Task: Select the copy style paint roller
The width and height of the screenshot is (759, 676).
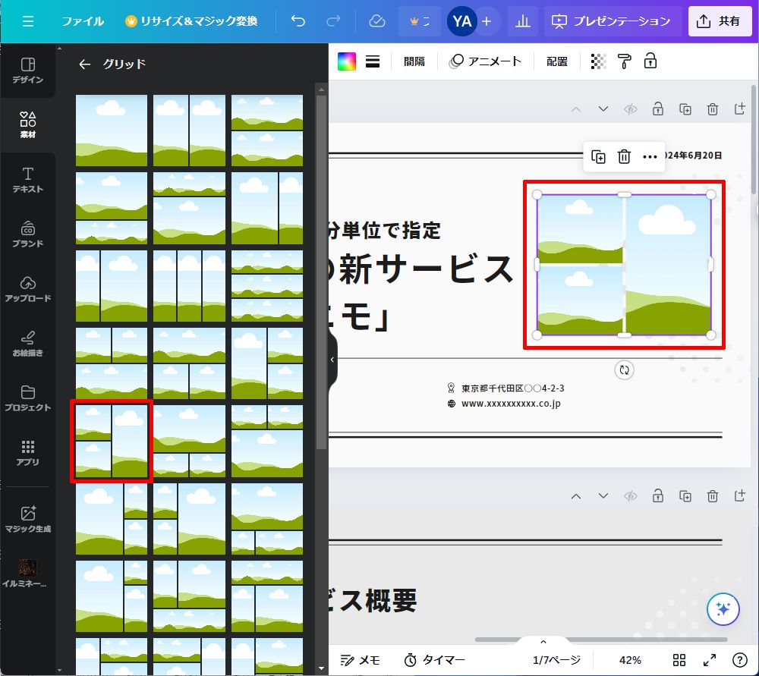Action: 625,61
